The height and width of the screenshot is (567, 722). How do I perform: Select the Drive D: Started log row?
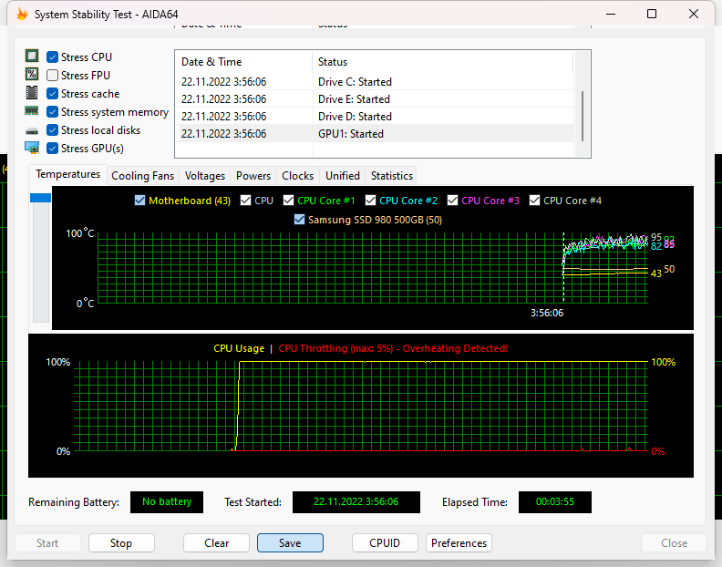375,116
